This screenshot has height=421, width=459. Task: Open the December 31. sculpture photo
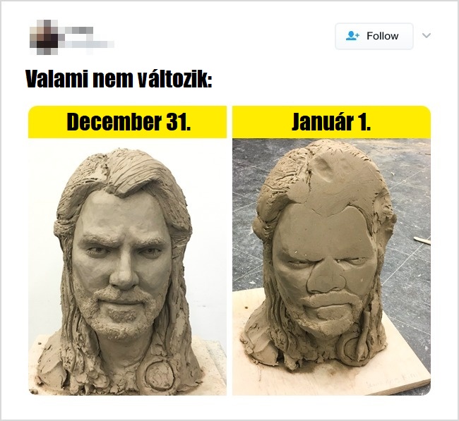point(127,267)
